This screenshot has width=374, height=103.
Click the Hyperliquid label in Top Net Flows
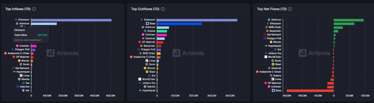274,46
